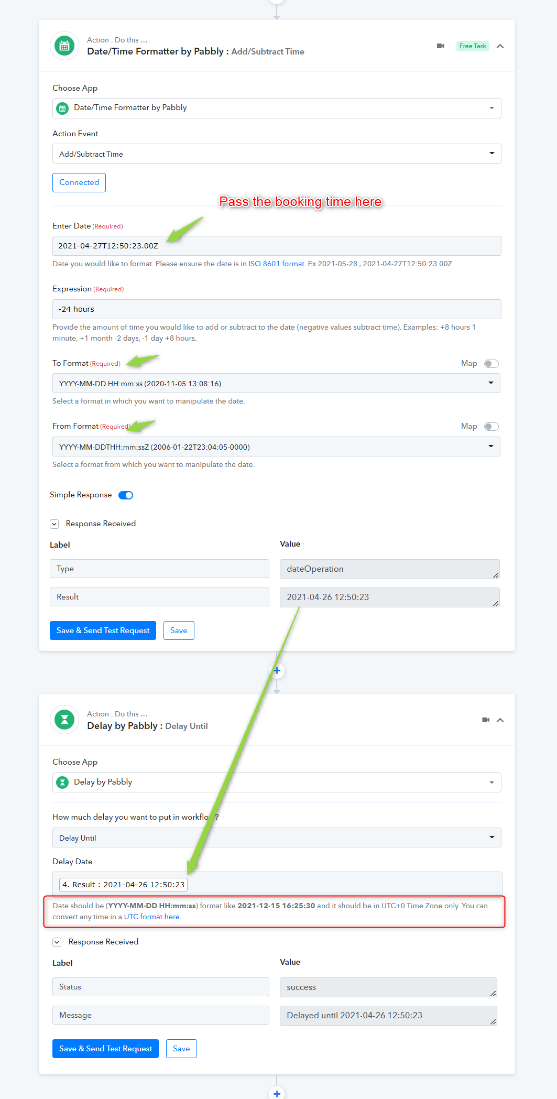The image size is (557, 1099).
Task: Click the Expression input field with -24 hours
Action: tap(277, 309)
